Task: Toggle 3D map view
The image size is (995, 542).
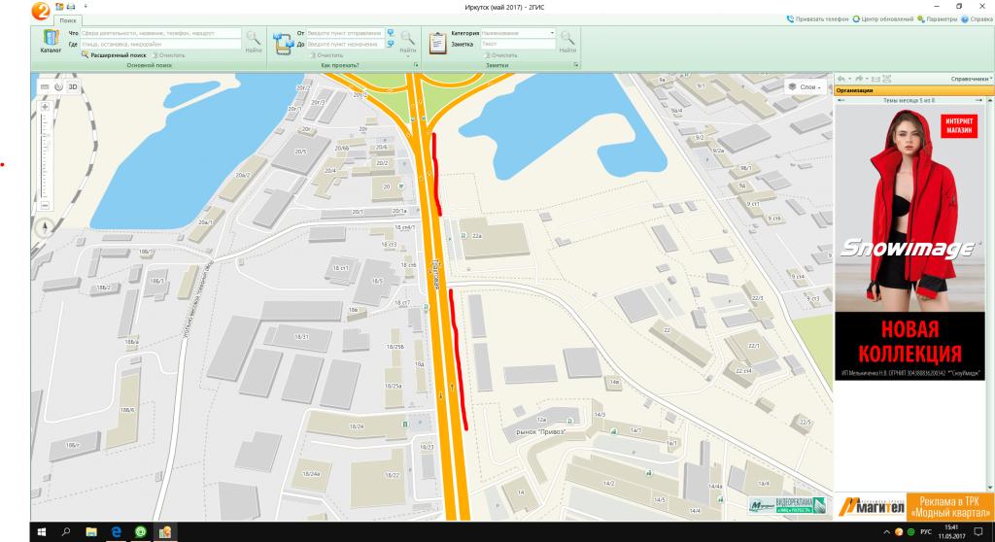Action: click(73, 86)
